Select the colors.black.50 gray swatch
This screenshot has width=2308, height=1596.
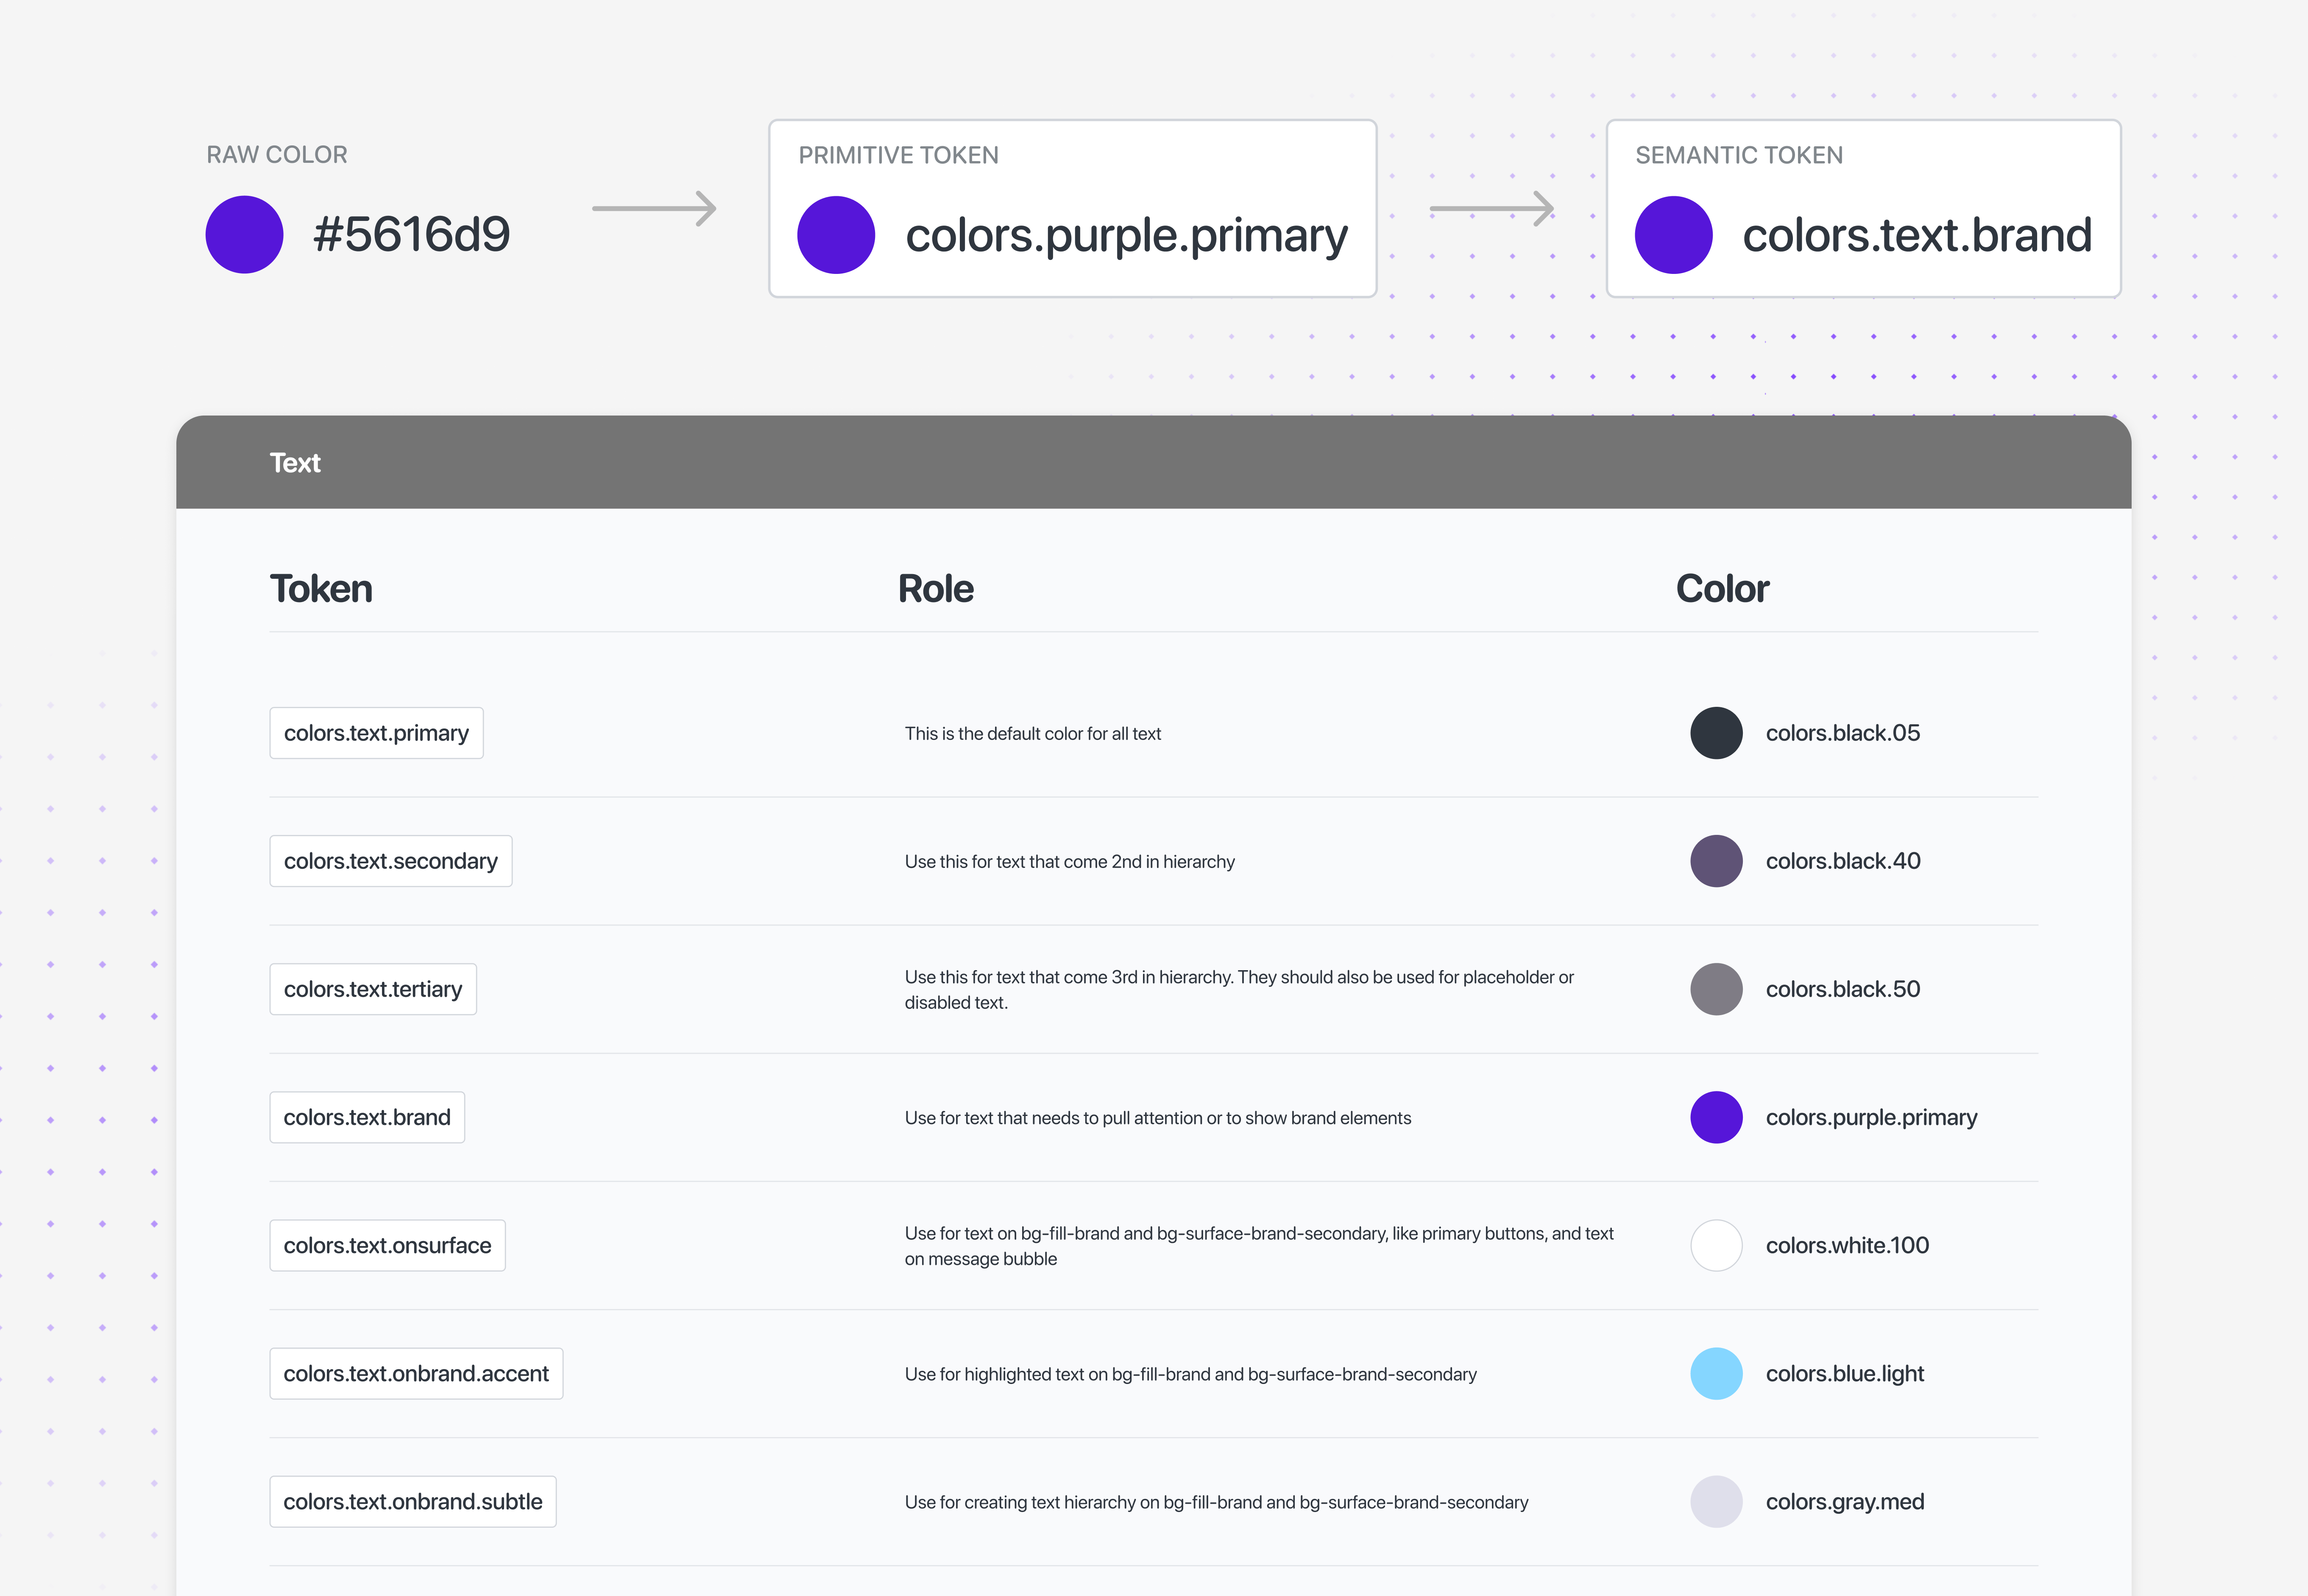[x=1716, y=989]
